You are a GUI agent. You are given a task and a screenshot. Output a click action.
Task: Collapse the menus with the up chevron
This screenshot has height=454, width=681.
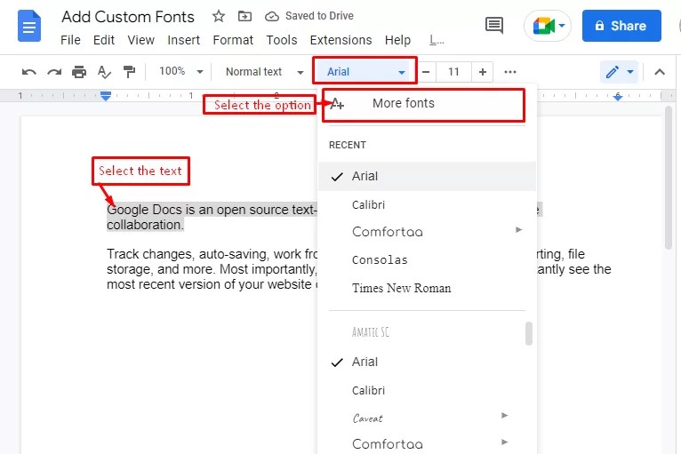tap(660, 72)
